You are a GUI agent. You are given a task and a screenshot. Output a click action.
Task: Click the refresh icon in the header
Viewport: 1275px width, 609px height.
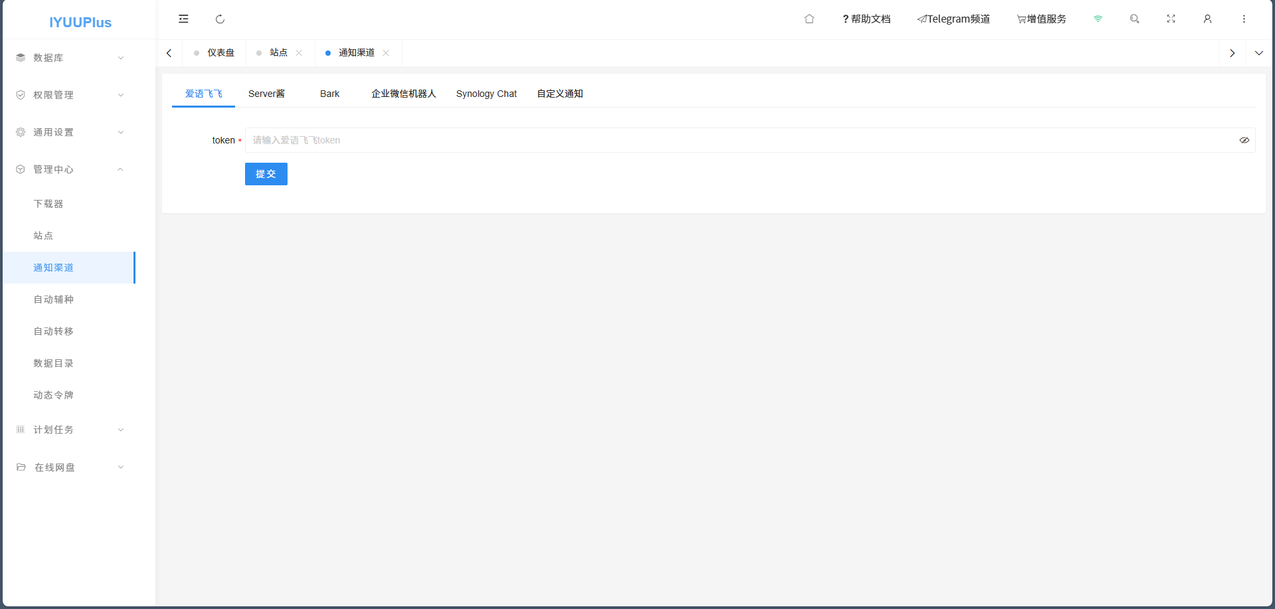tap(220, 19)
